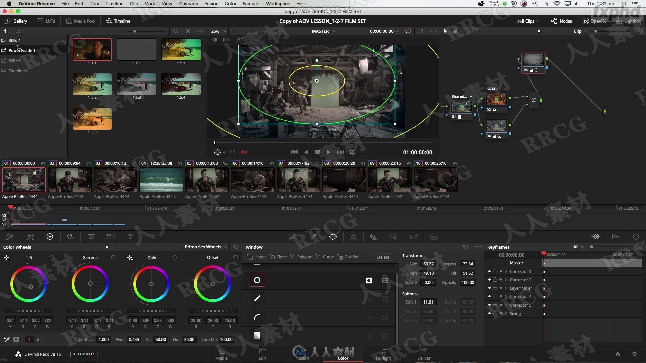The height and width of the screenshot is (363, 646).
Task: Toggle visibility of Sizing layer
Action: 489,313
